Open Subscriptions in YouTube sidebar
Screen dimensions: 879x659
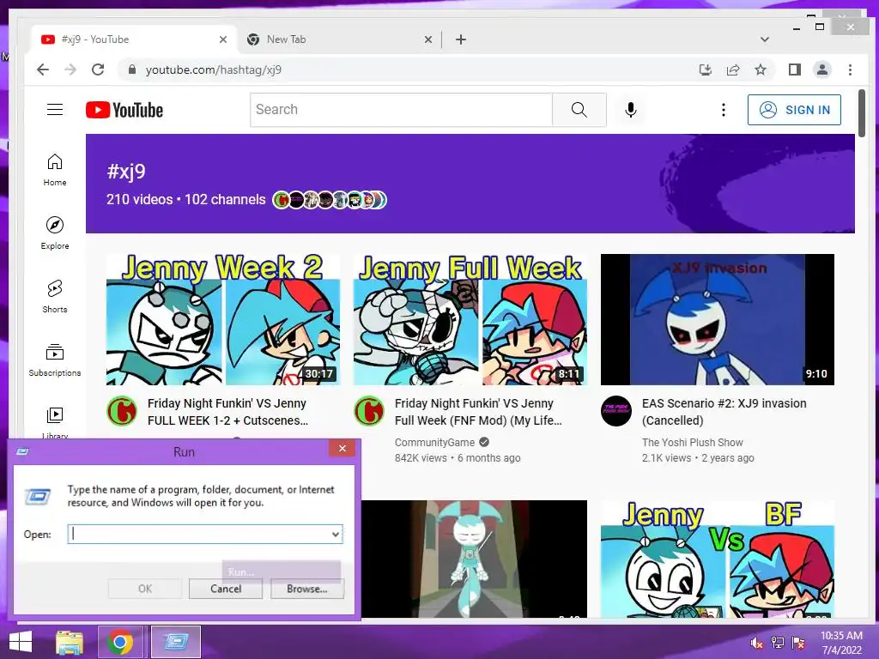pyautogui.click(x=55, y=360)
